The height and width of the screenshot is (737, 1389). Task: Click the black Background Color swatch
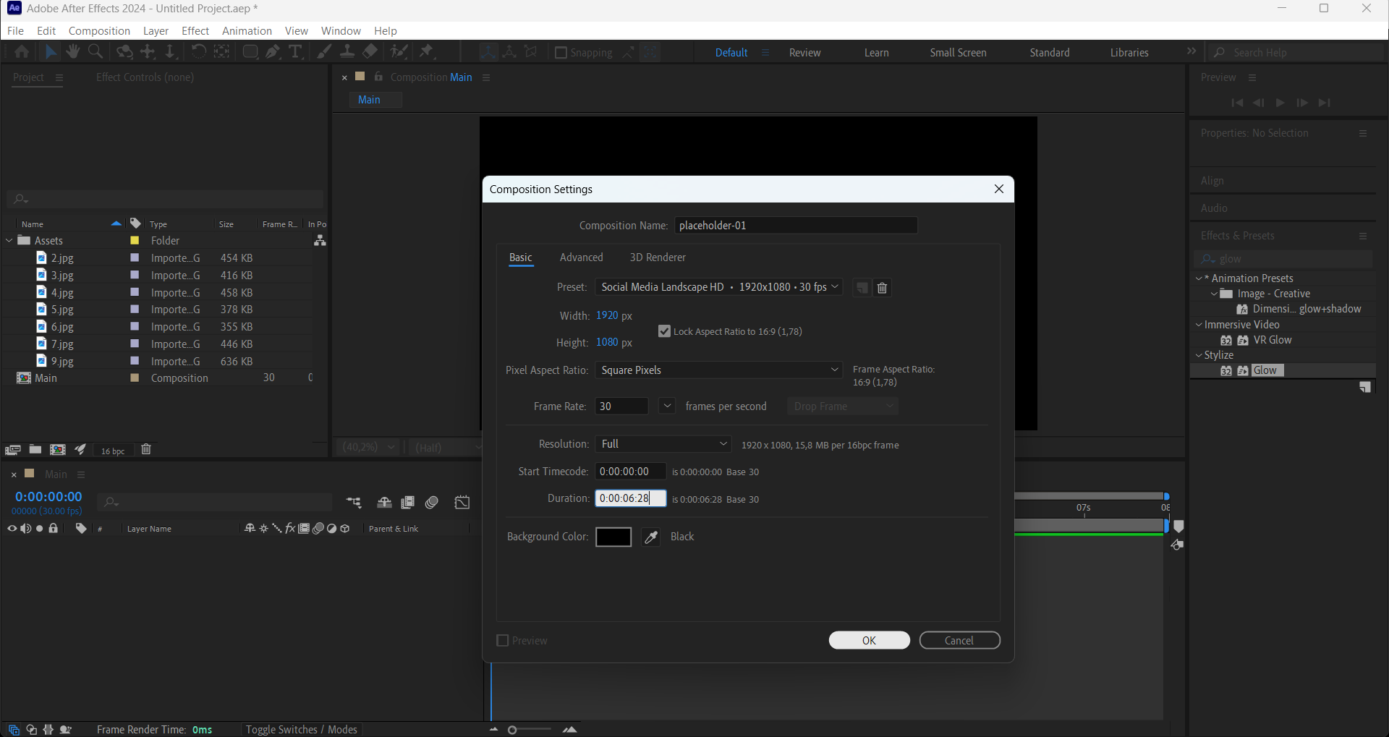pyautogui.click(x=613, y=537)
